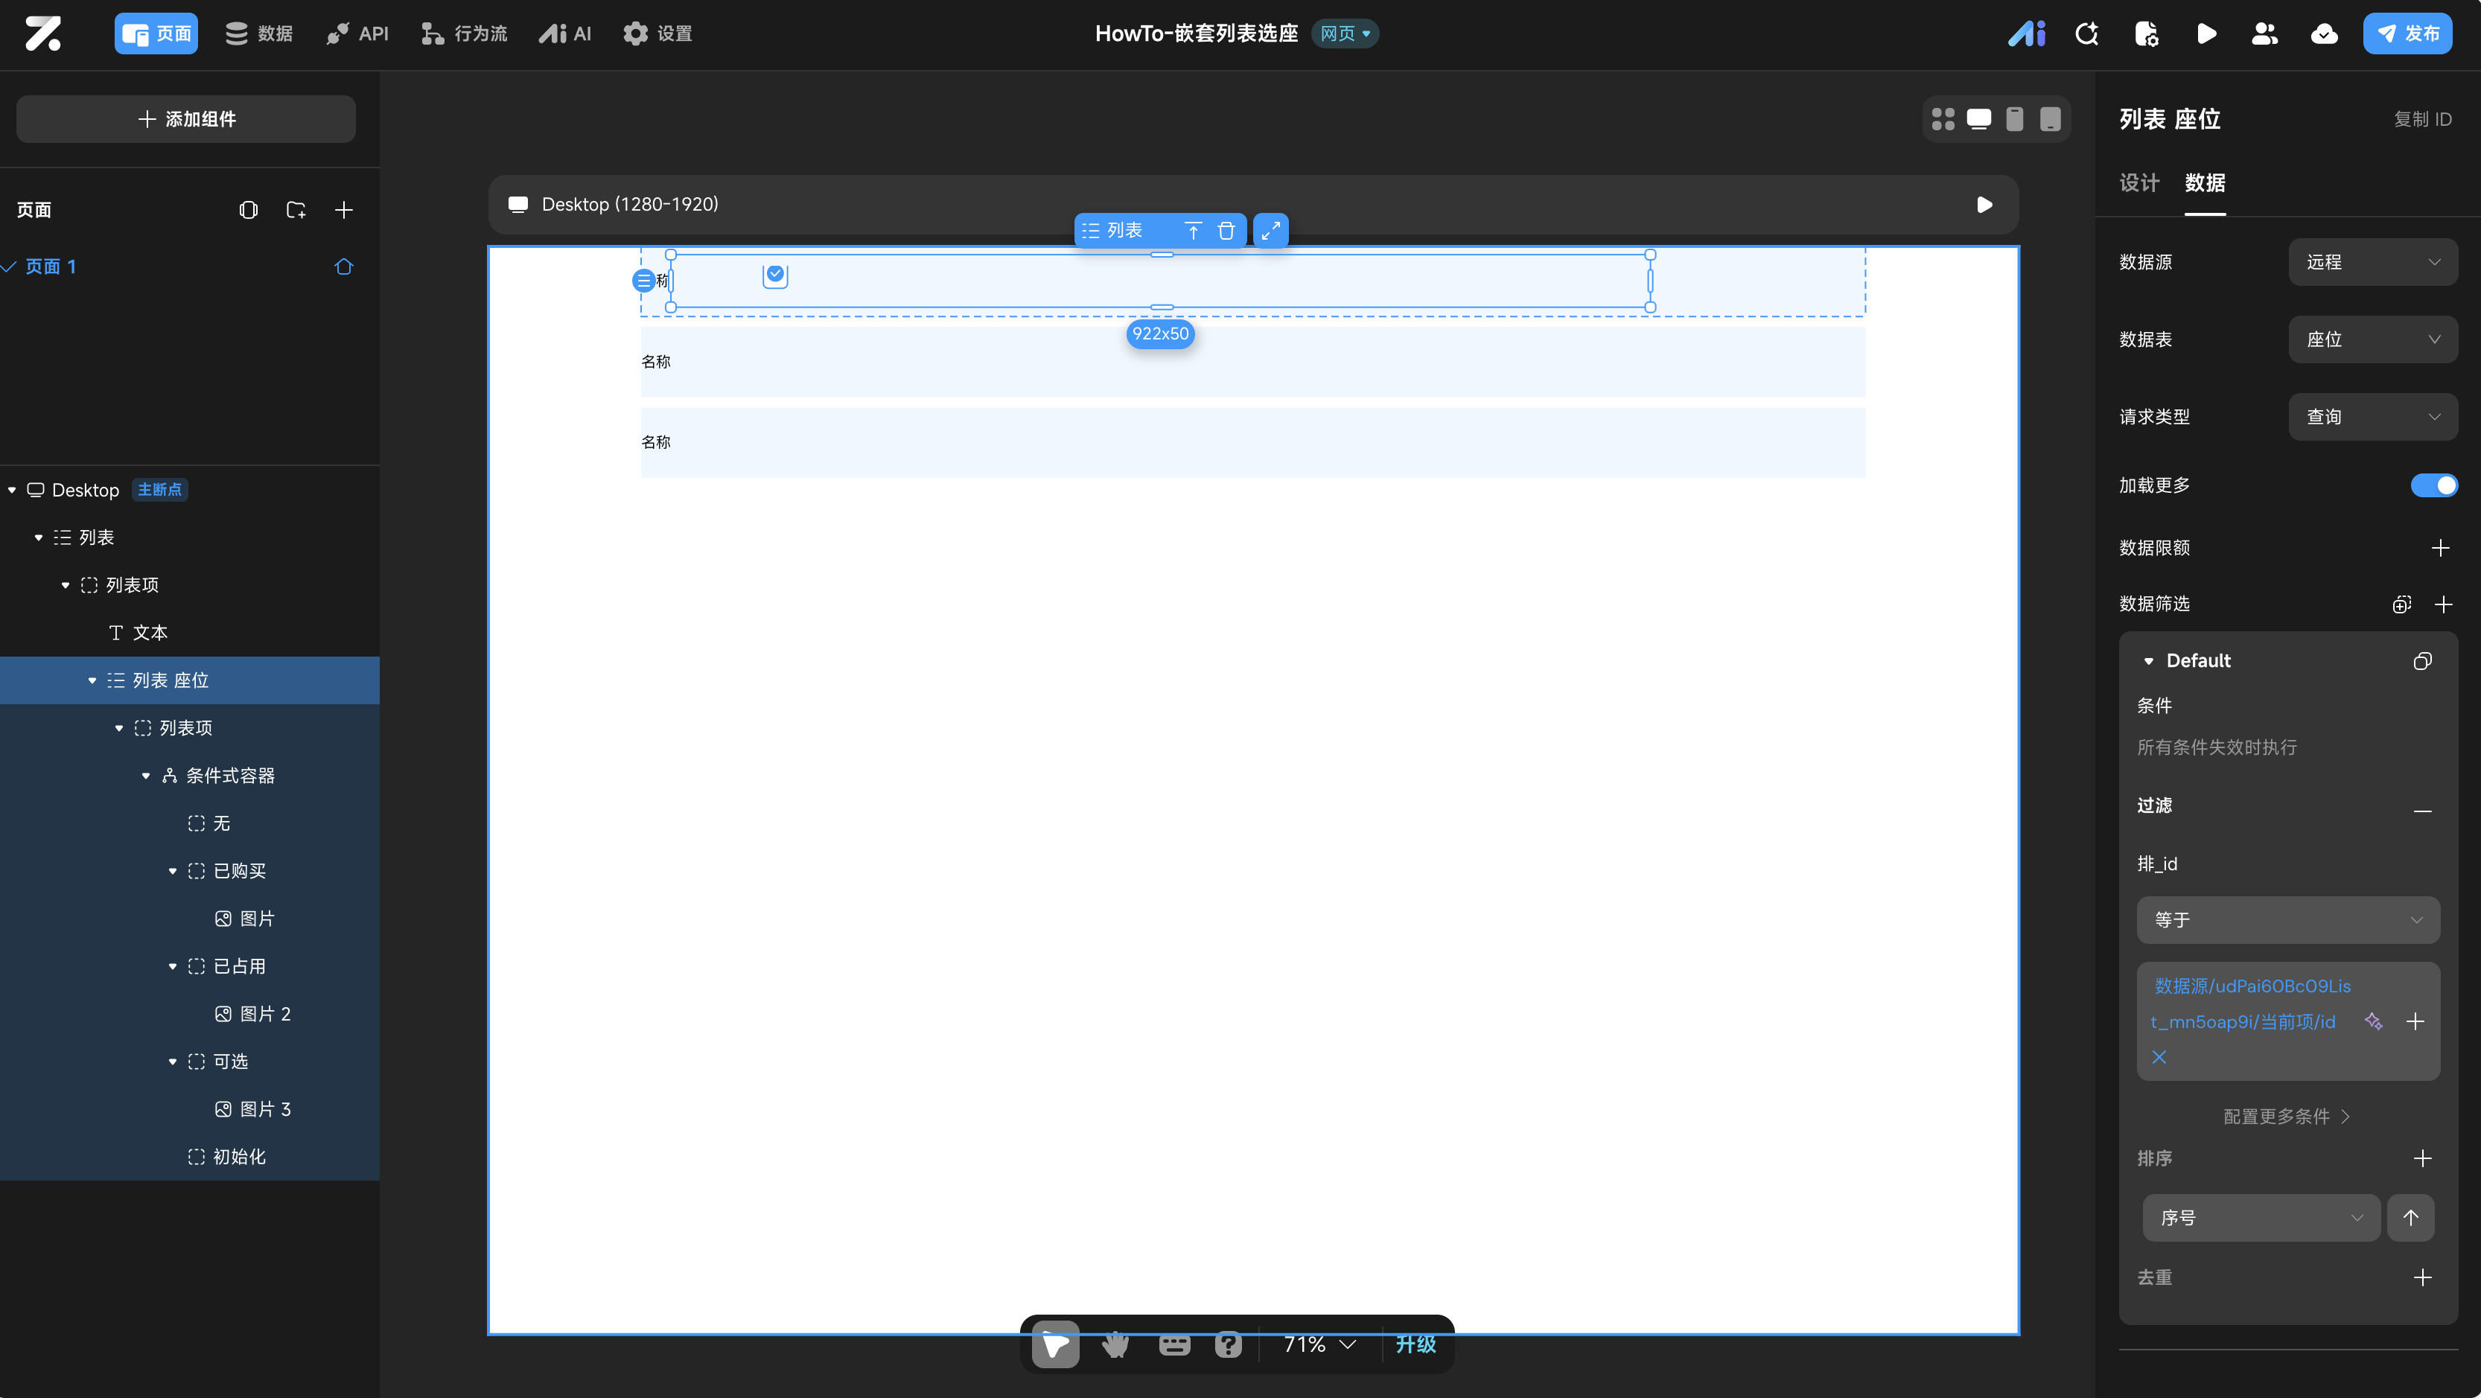Select mobile device breakpoint icon
Viewport: 2481px width, 1398px height.
pos(2014,119)
